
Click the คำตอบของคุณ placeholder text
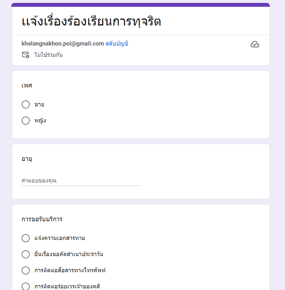(x=39, y=181)
